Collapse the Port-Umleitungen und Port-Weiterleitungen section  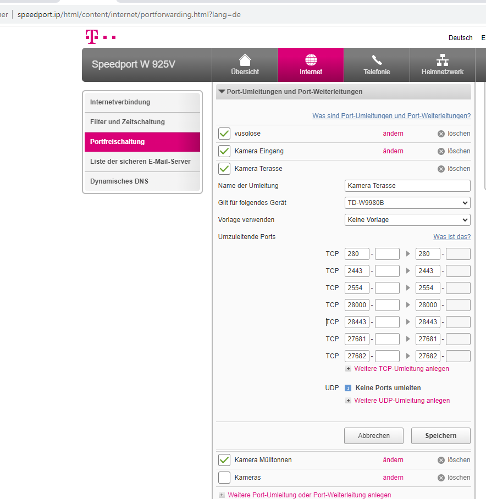click(222, 92)
